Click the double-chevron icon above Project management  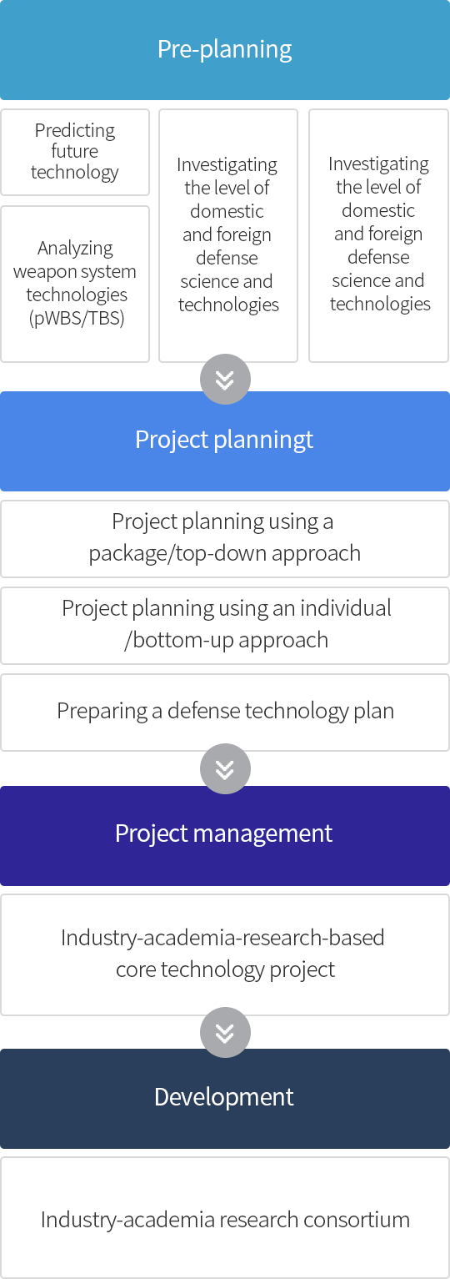click(x=225, y=769)
